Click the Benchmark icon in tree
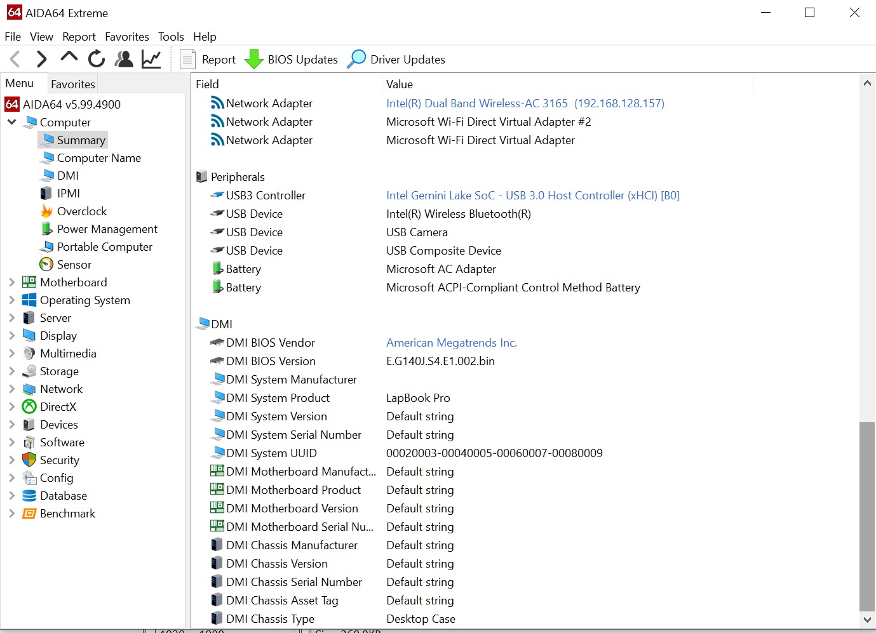 click(x=29, y=513)
